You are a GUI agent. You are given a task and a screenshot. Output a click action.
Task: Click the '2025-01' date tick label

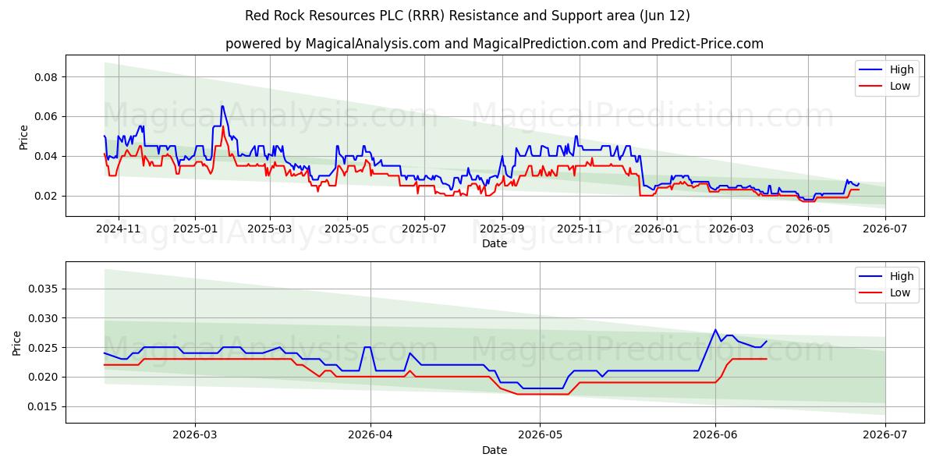click(195, 229)
